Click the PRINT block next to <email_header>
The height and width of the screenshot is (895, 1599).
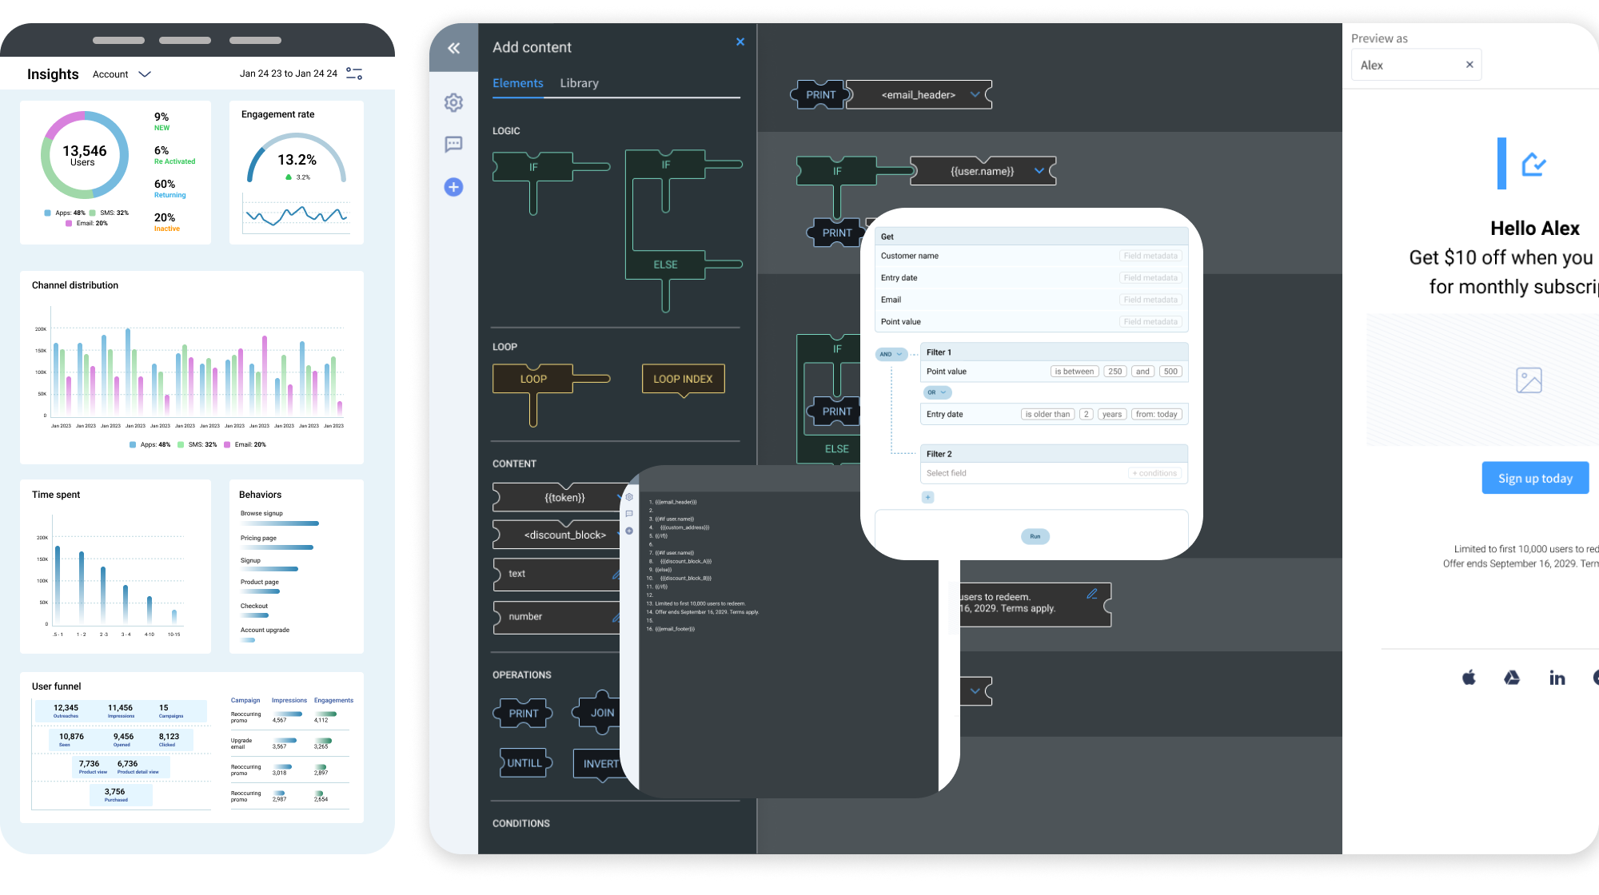click(x=820, y=94)
